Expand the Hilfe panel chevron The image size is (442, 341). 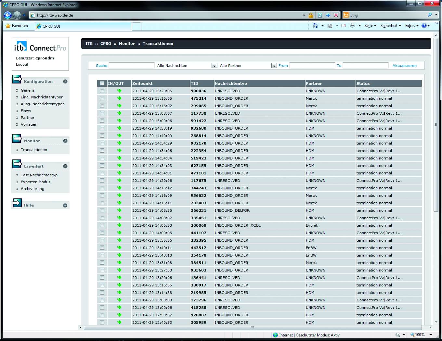coord(65,205)
